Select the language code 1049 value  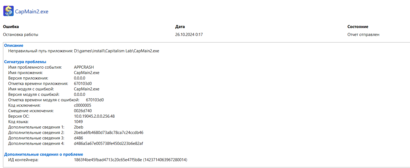pos(78,122)
